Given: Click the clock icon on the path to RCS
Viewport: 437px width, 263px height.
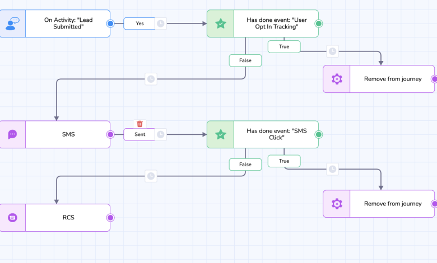Looking at the screenshot, I should (151, 176).
